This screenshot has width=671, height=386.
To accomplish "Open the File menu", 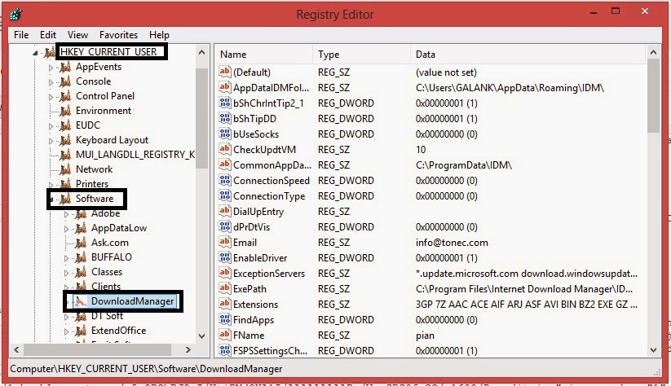I will [x=21, y=35].
